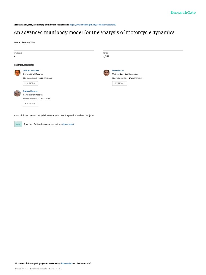Open Matteo Massaro's author name link
Screen dimensions: 206x275
[31, 91]
